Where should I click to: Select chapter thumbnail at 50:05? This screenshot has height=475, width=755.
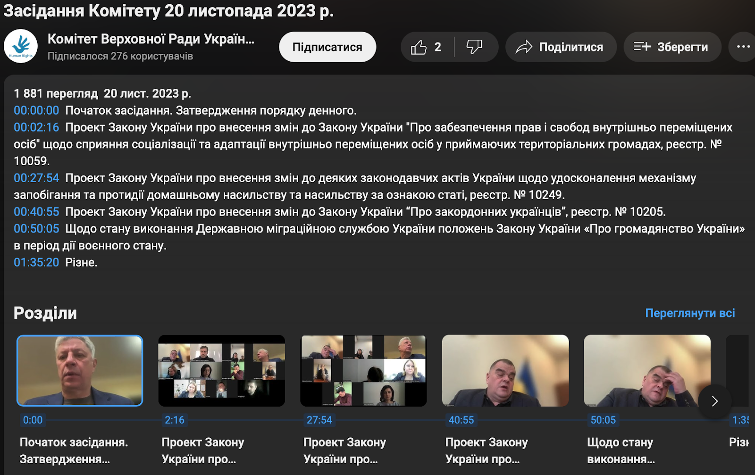[647, 371]
